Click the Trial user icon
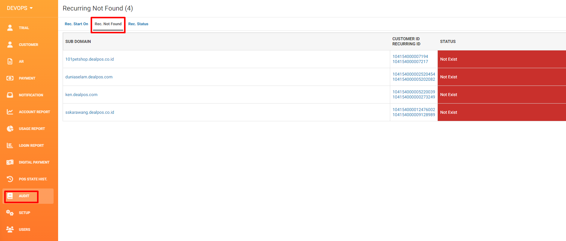This screenshot has width=566, height=241. point(10,28)
